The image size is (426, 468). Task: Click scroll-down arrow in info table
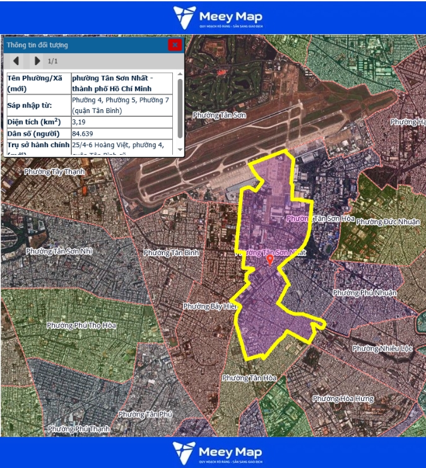(180, 150)
